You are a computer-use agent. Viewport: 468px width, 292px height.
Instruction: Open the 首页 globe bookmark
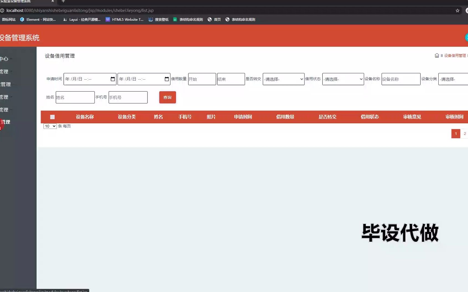[214, 19]
